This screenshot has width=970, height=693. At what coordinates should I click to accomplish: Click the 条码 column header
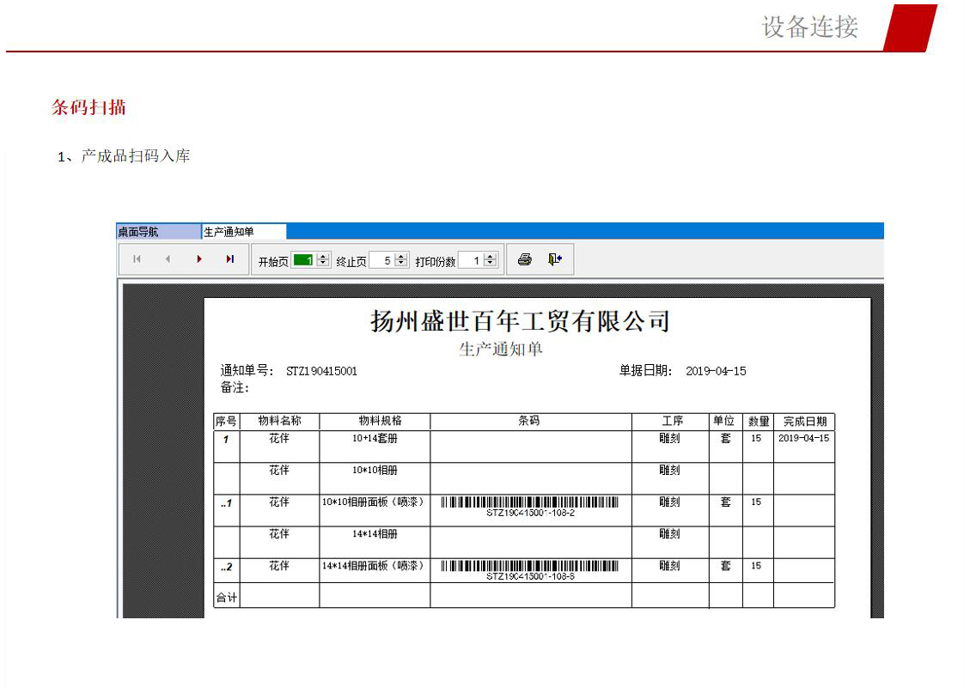click(529, 422)
